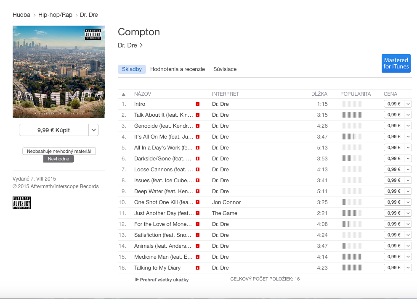Click the Compton album title heading
The width and height of the screenshot is (417, 299).
point(139,32)
